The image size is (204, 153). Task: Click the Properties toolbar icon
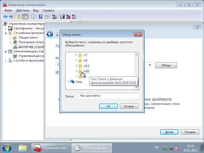[33, 17]
